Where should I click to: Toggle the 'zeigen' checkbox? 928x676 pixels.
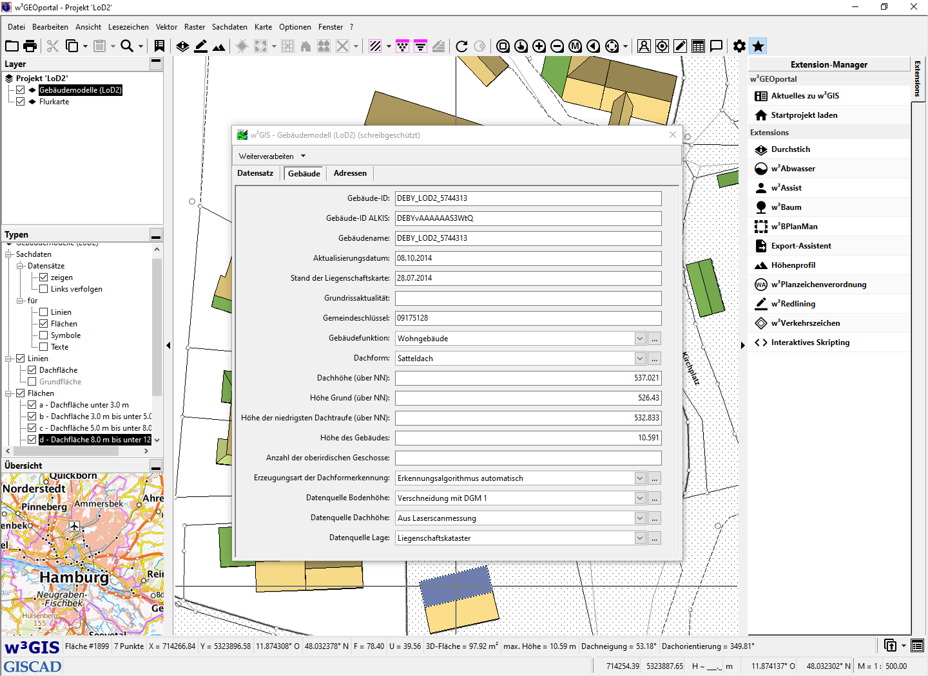44,277
